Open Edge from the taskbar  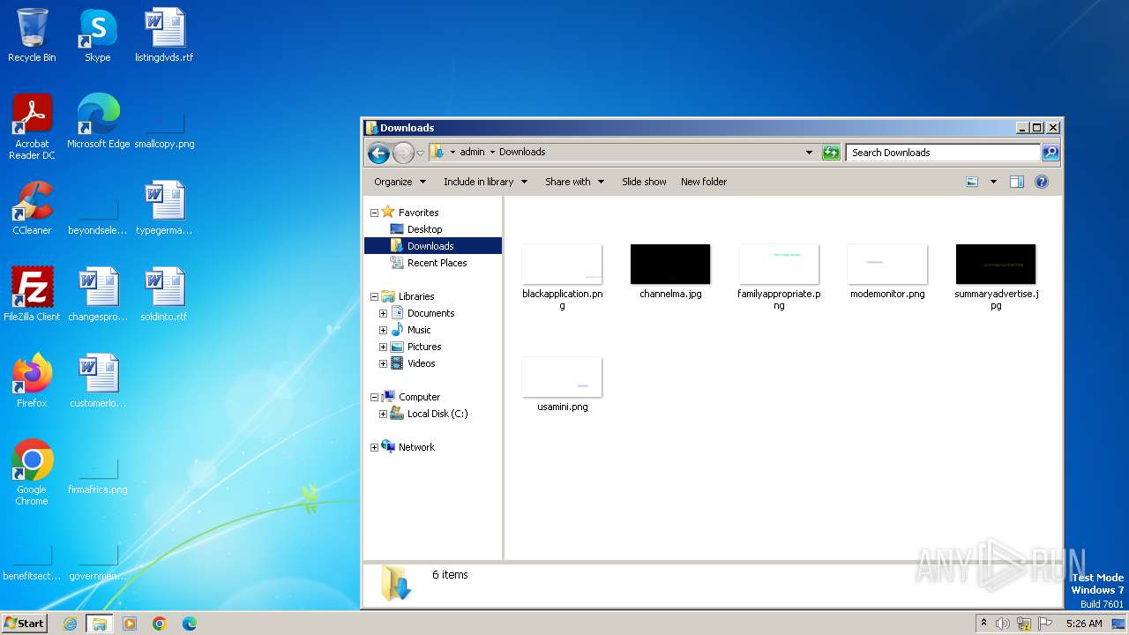(x=189, y=624)
